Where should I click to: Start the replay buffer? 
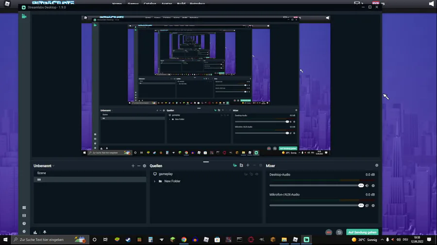pyautogui.click(x=339, y=232)
